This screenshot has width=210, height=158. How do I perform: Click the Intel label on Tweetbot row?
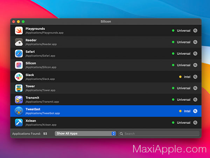pos(187,111)
